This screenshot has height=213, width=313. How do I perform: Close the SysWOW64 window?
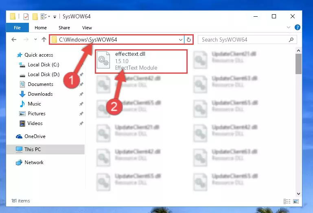(x=292, y=16)
